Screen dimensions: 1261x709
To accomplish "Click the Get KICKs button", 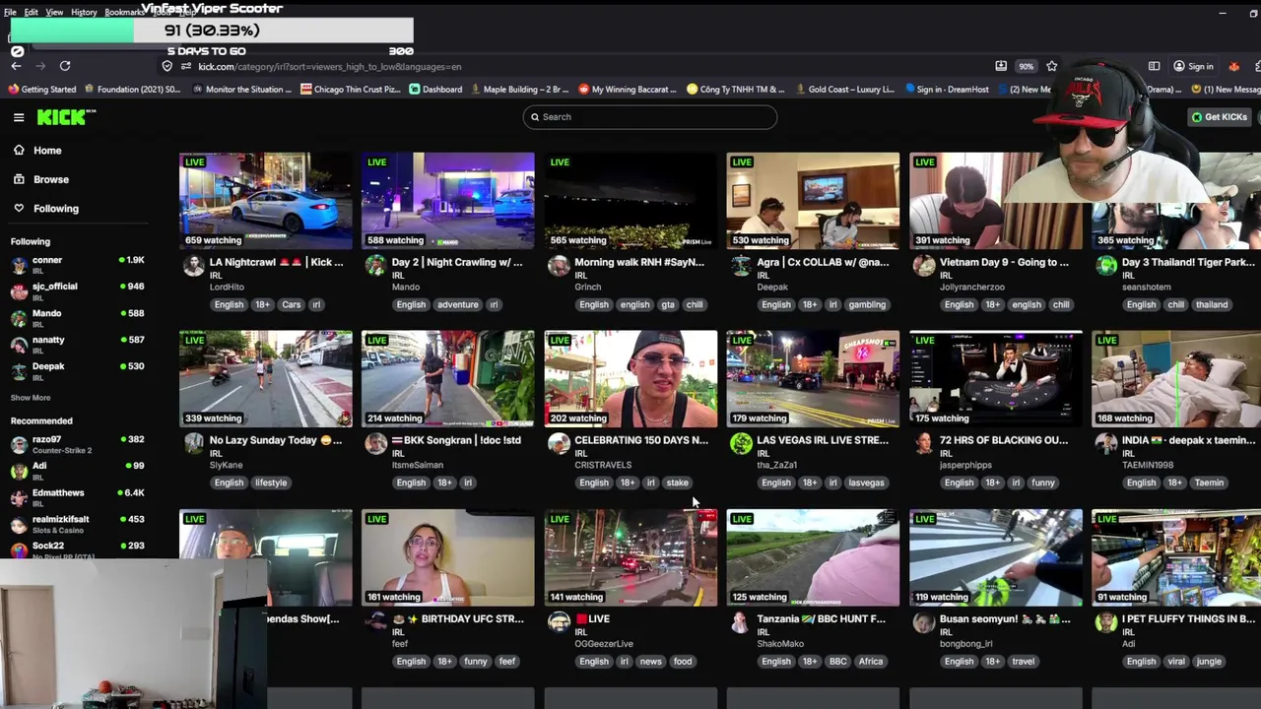I will click(1220, 117).
